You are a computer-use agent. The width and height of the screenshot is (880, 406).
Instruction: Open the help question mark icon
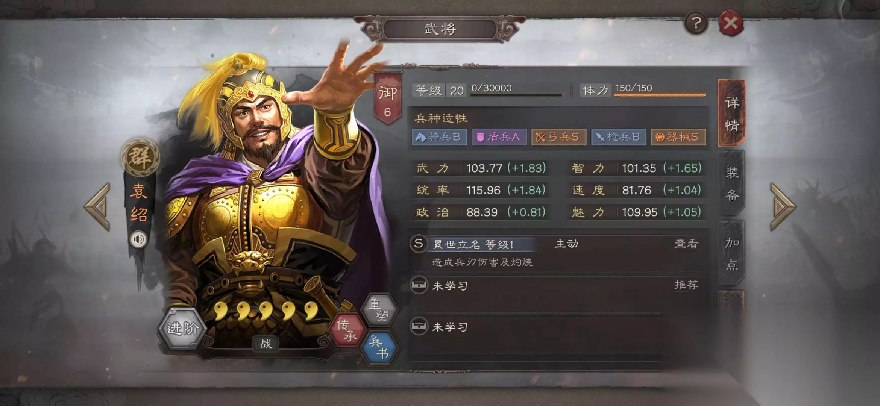tap(696, 23)
